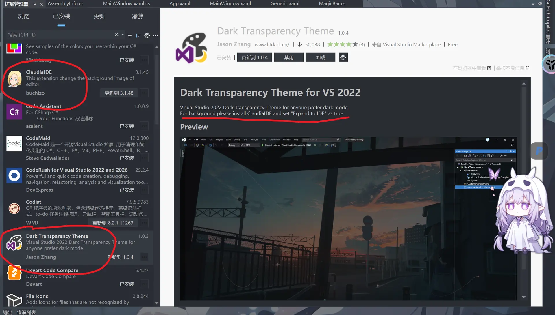The image size is (555, 315).
Task: Open the 举报不良信息 link
Action: pyautogui.click(x=513, y=68)
